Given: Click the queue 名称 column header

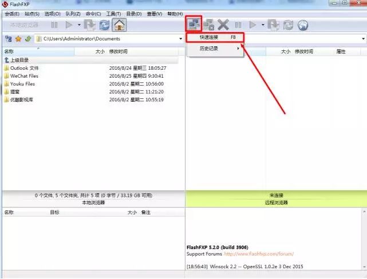Looking at the screenshot, I should click(x=9, y=213).
